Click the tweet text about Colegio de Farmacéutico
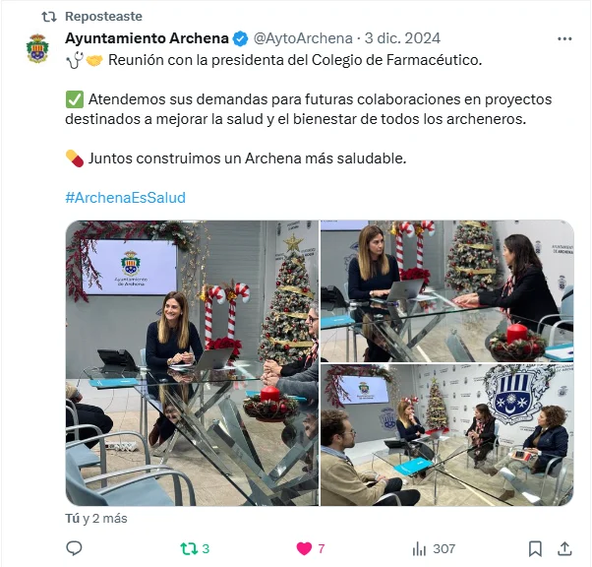This screenshot has width=592, height=567. (x=295, y=60)
